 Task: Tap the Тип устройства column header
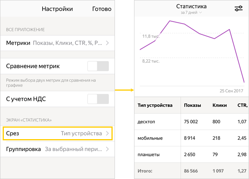click(x=155, y=105)
